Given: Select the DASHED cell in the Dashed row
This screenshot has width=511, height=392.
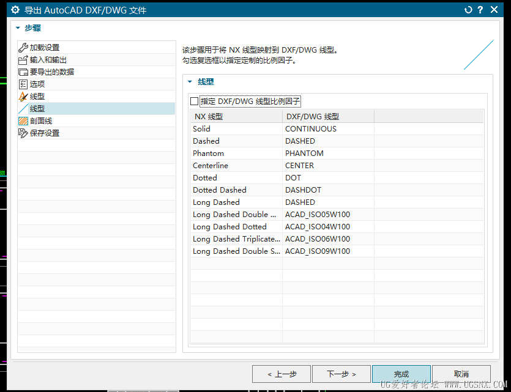Looking at the screenshot, I should tap(328, 141).
